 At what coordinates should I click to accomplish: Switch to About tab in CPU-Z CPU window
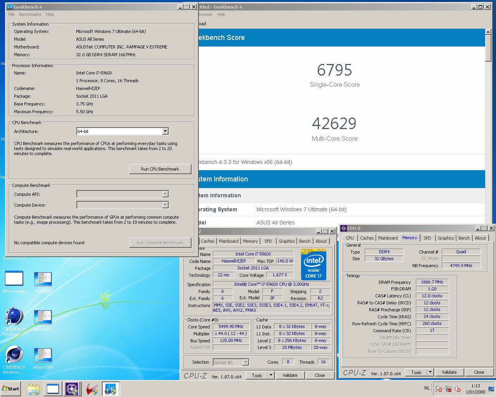[x=321, y=241]
